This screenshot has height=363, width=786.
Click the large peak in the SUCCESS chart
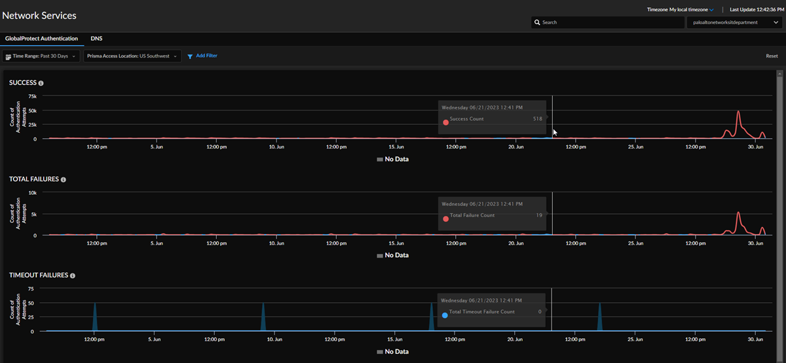(x=738, y=112)
